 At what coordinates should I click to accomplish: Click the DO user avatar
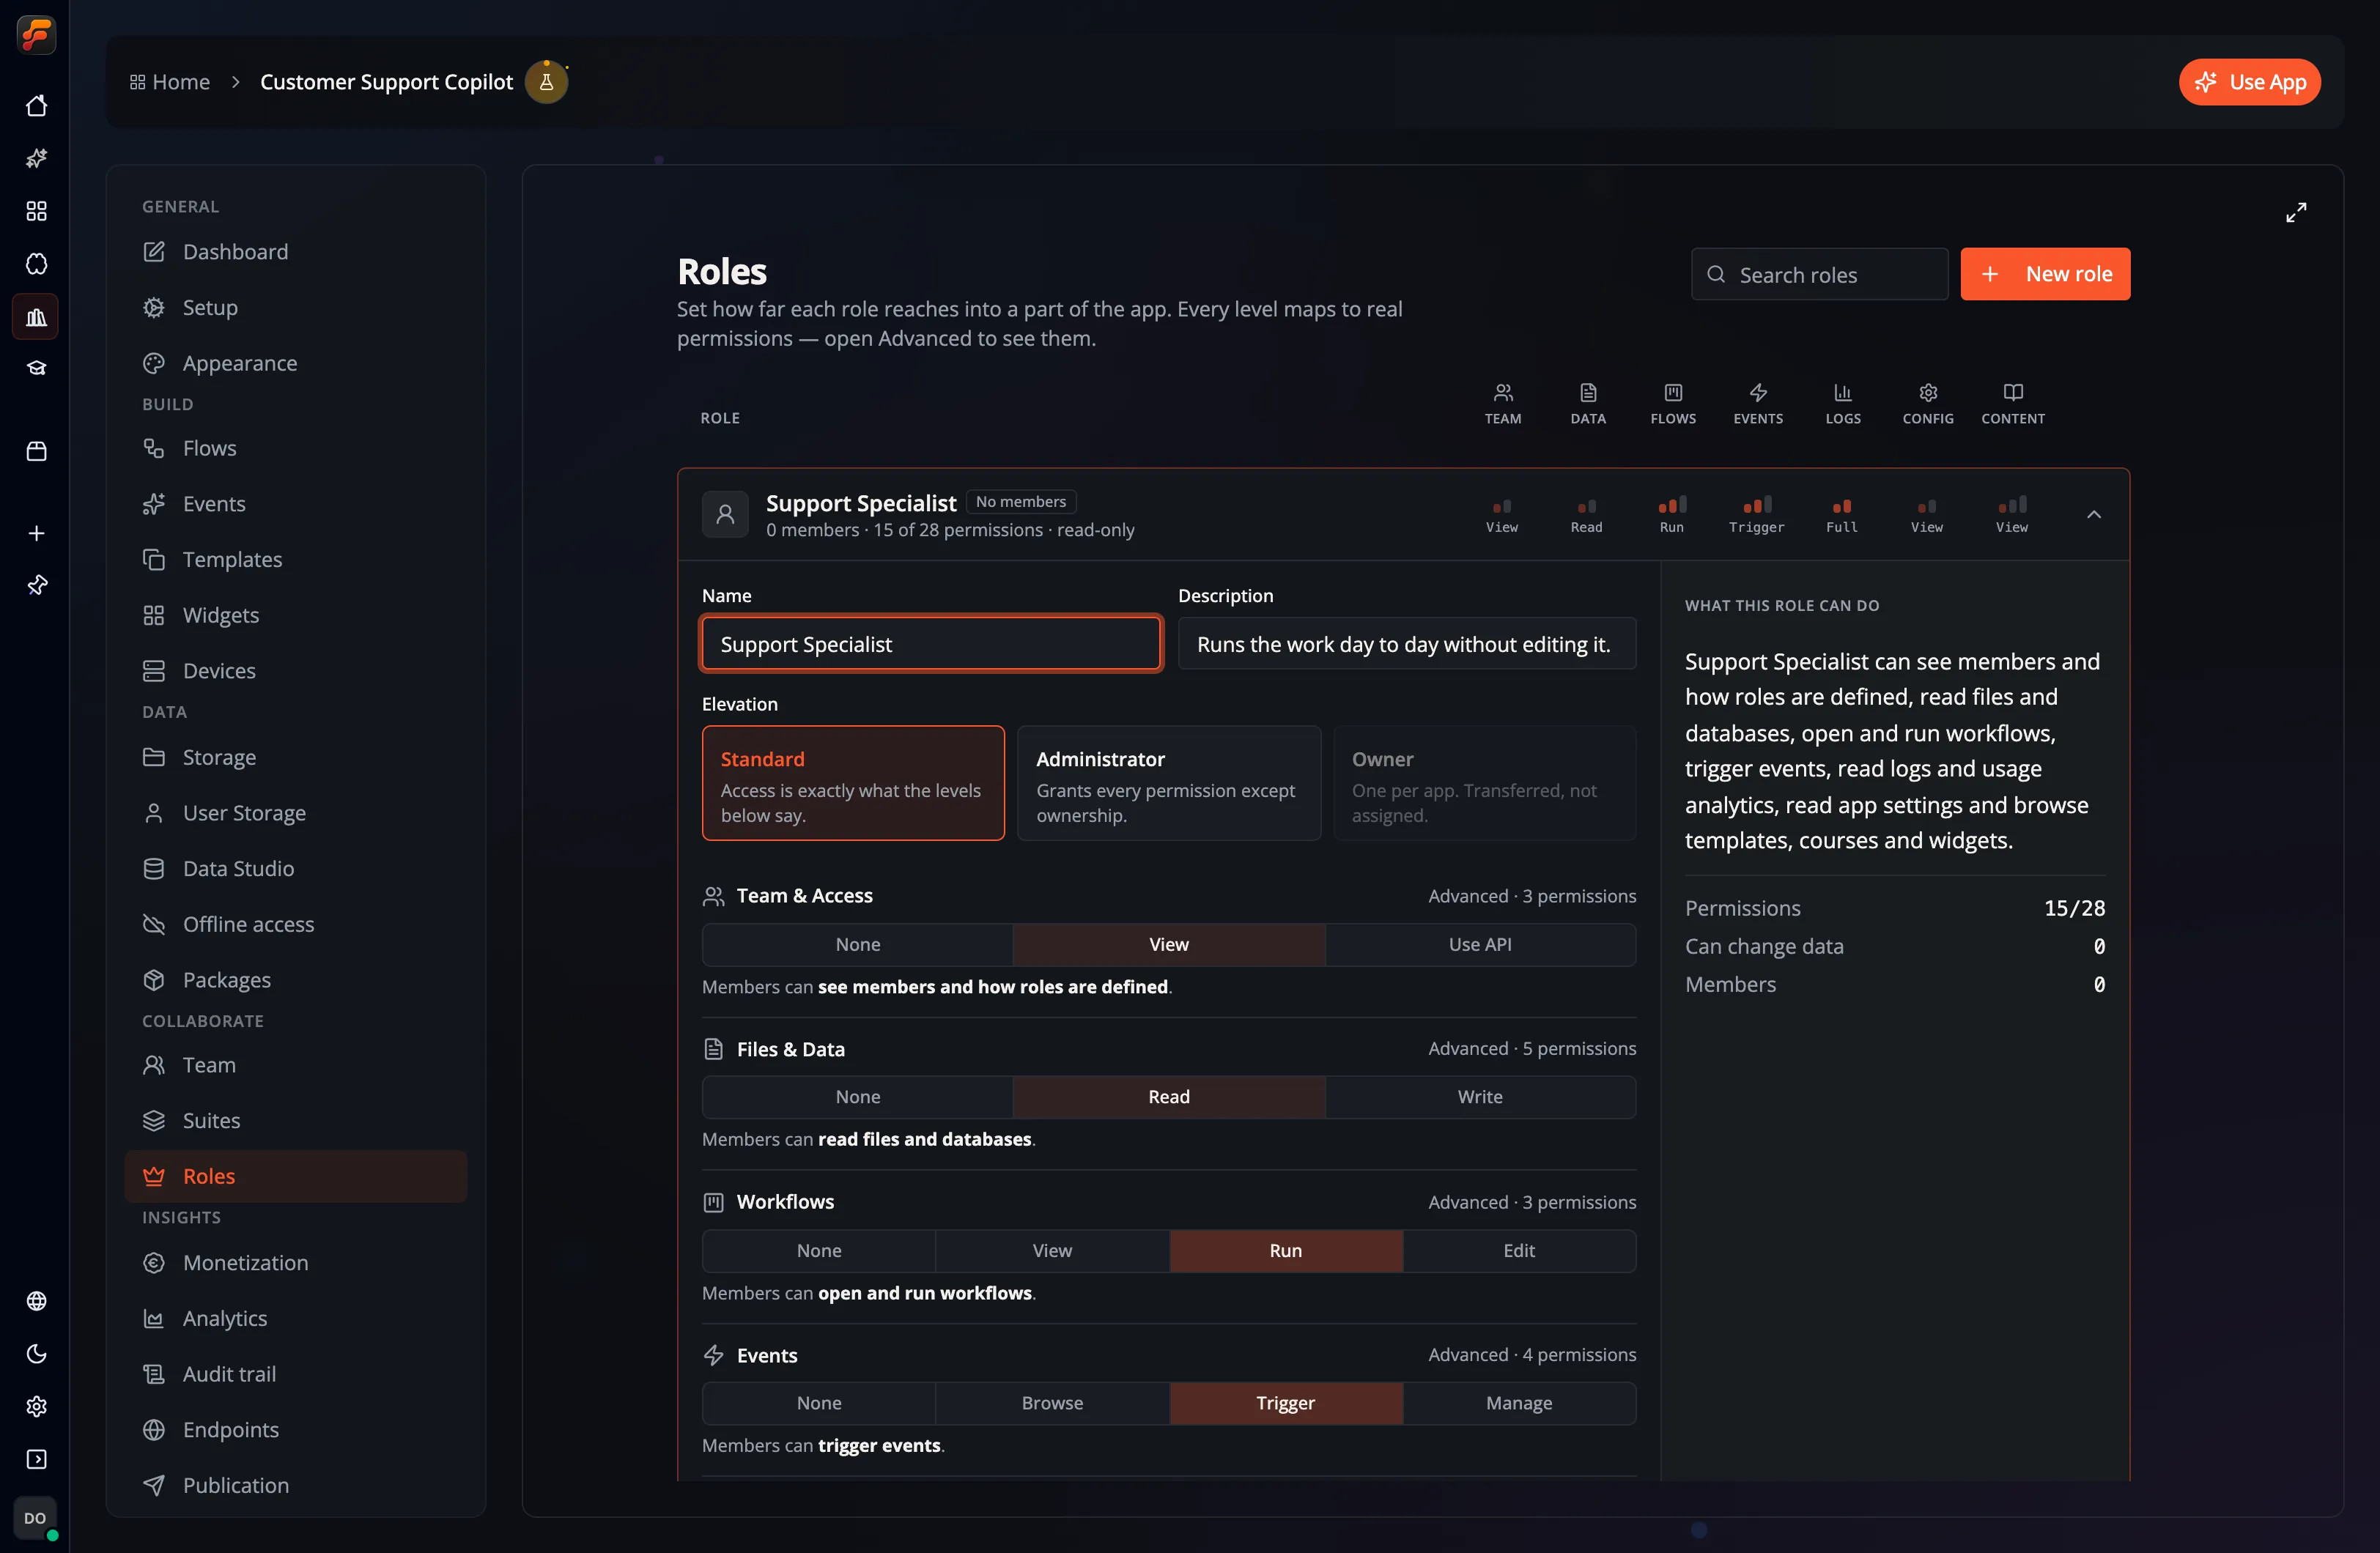pyautogui.click(x=35, y=1518)
